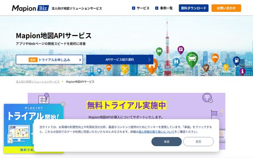253x158 pixels.
Task: Click the large green car map pin
Action: tap(192, 59)
